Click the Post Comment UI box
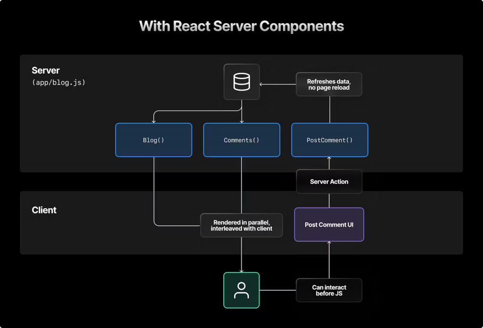 [x=329, y=225]
